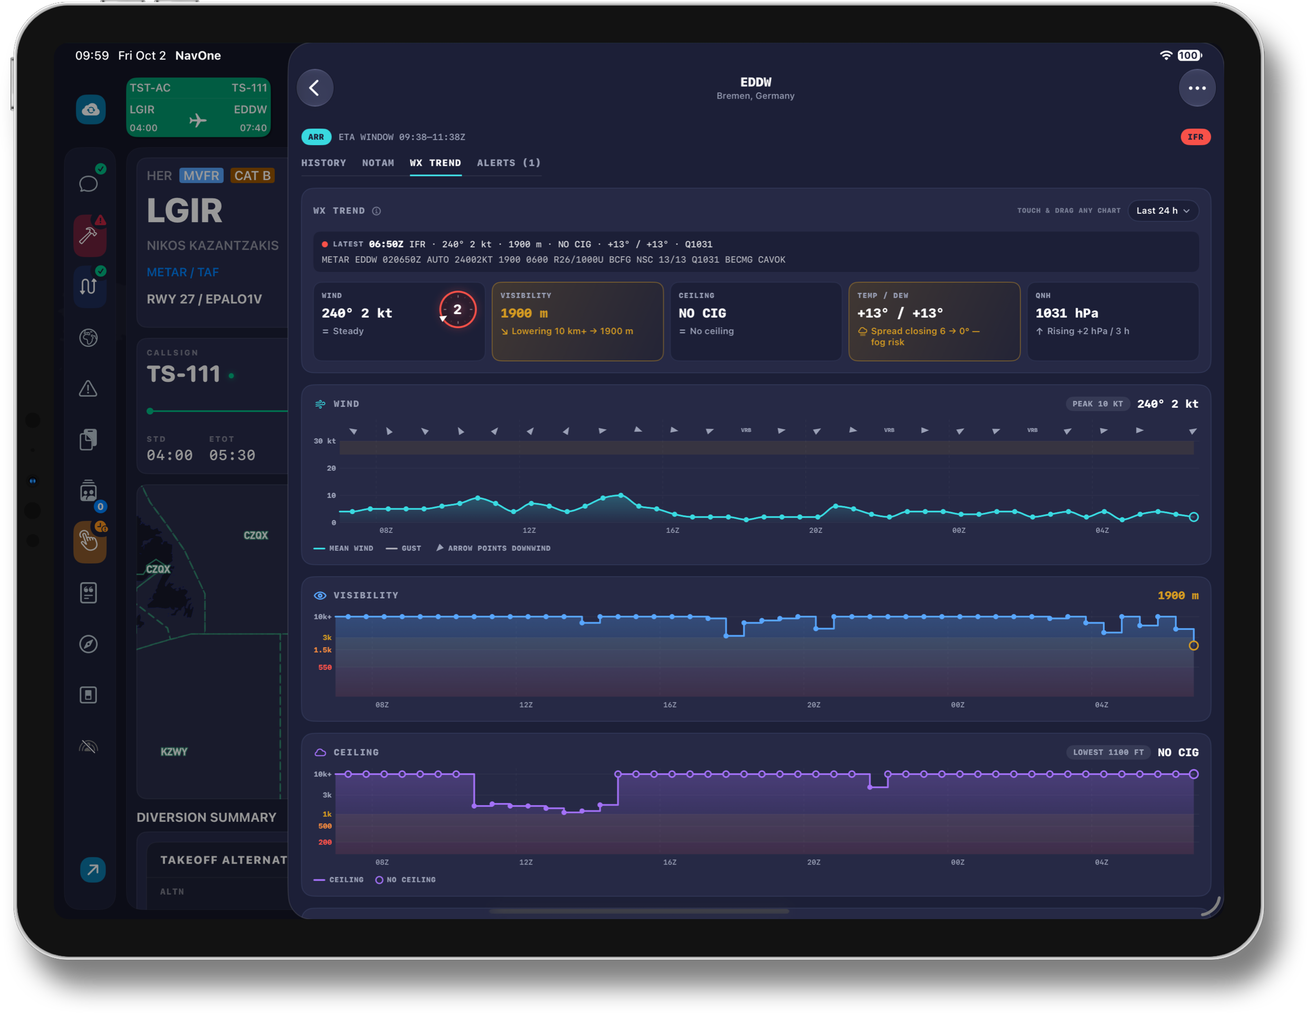Viewport: 1307px width, 1013px height.
Task: Click the horizontal scrollbar at panel bottom
Action: click(x=639, y=911)
